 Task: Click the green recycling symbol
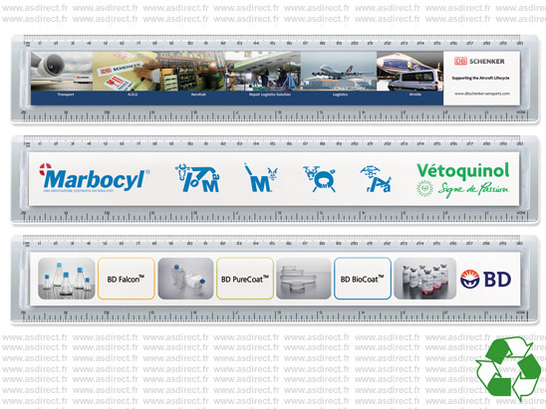508,368
